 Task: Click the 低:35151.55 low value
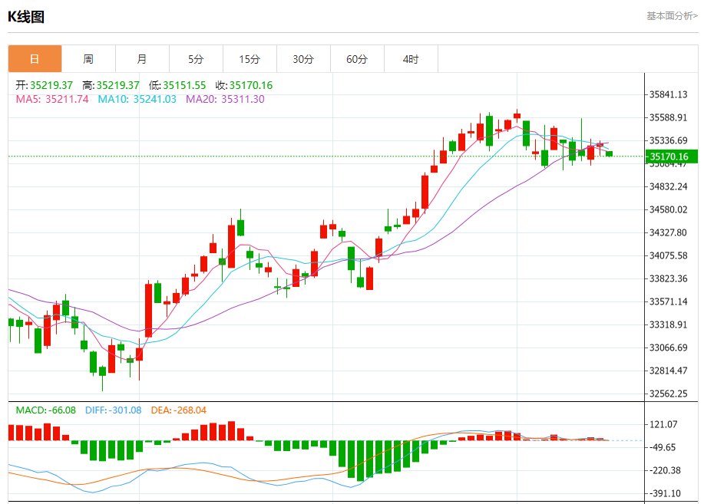click(x=177, y=85)
